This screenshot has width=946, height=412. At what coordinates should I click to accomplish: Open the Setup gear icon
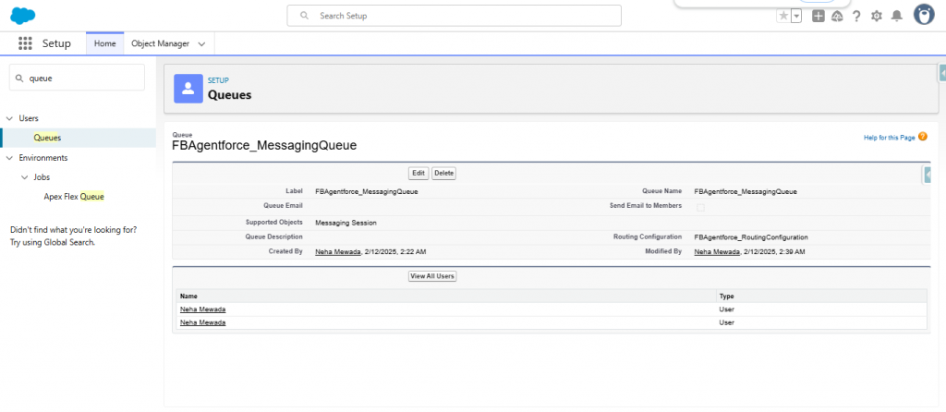[x=877, y=17]
